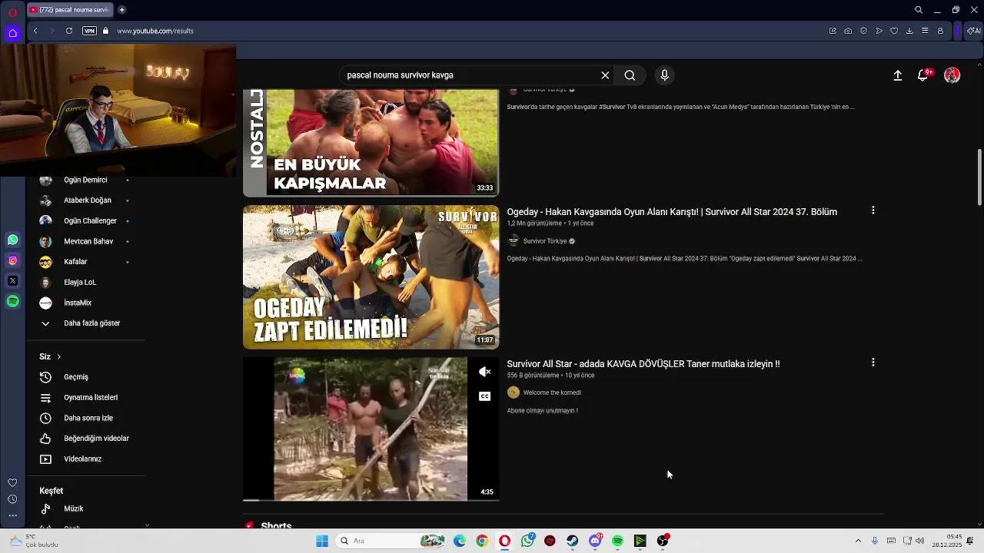Select the pascal nouma YouTube tab
This screenshot has height=553, width=984.
click(69, 10)
